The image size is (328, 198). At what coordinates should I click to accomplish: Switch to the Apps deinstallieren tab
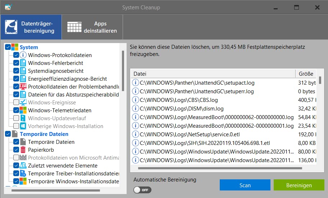[x=93, y=27]
